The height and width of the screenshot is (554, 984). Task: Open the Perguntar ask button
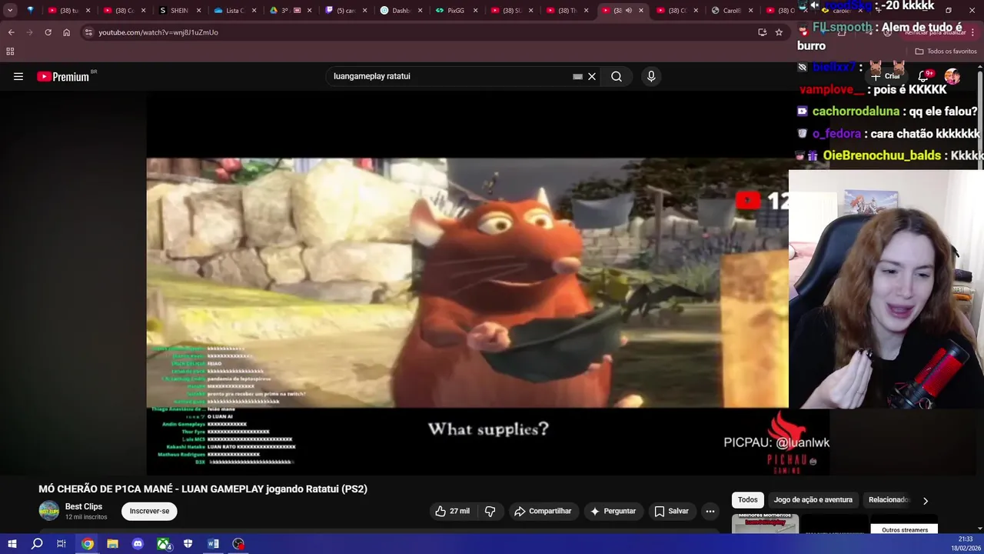click(613, 511)
